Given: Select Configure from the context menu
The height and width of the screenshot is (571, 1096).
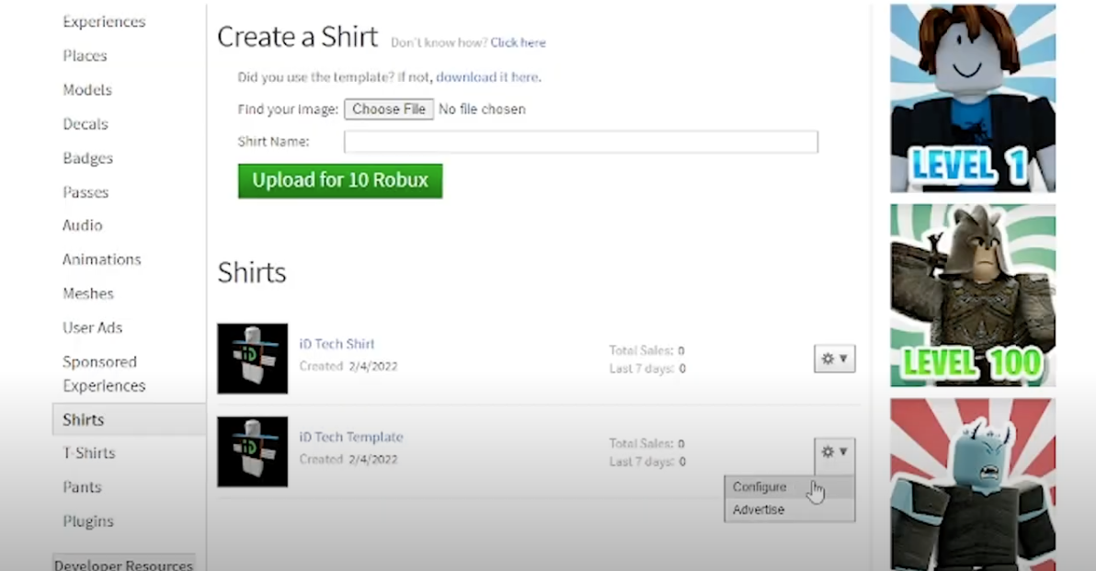Looking at the screenshot, I should (x=759, y=486).
